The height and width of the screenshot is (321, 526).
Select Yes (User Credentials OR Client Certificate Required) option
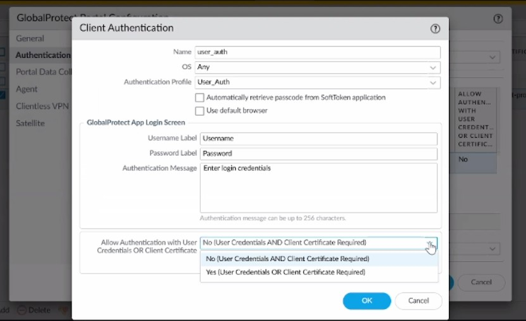(x=319, y=272)
